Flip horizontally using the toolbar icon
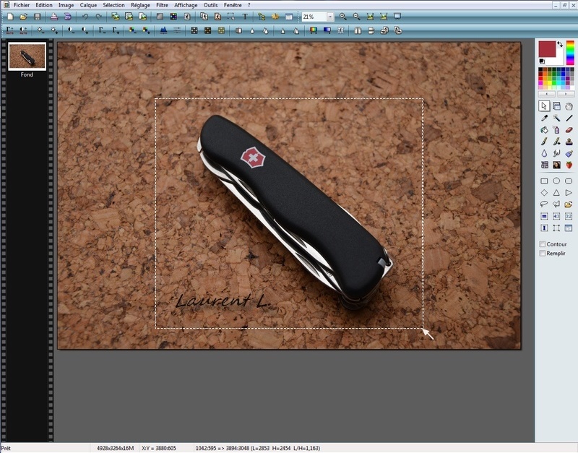Screen dimensions: 578x453 click(x=358, y=30)
